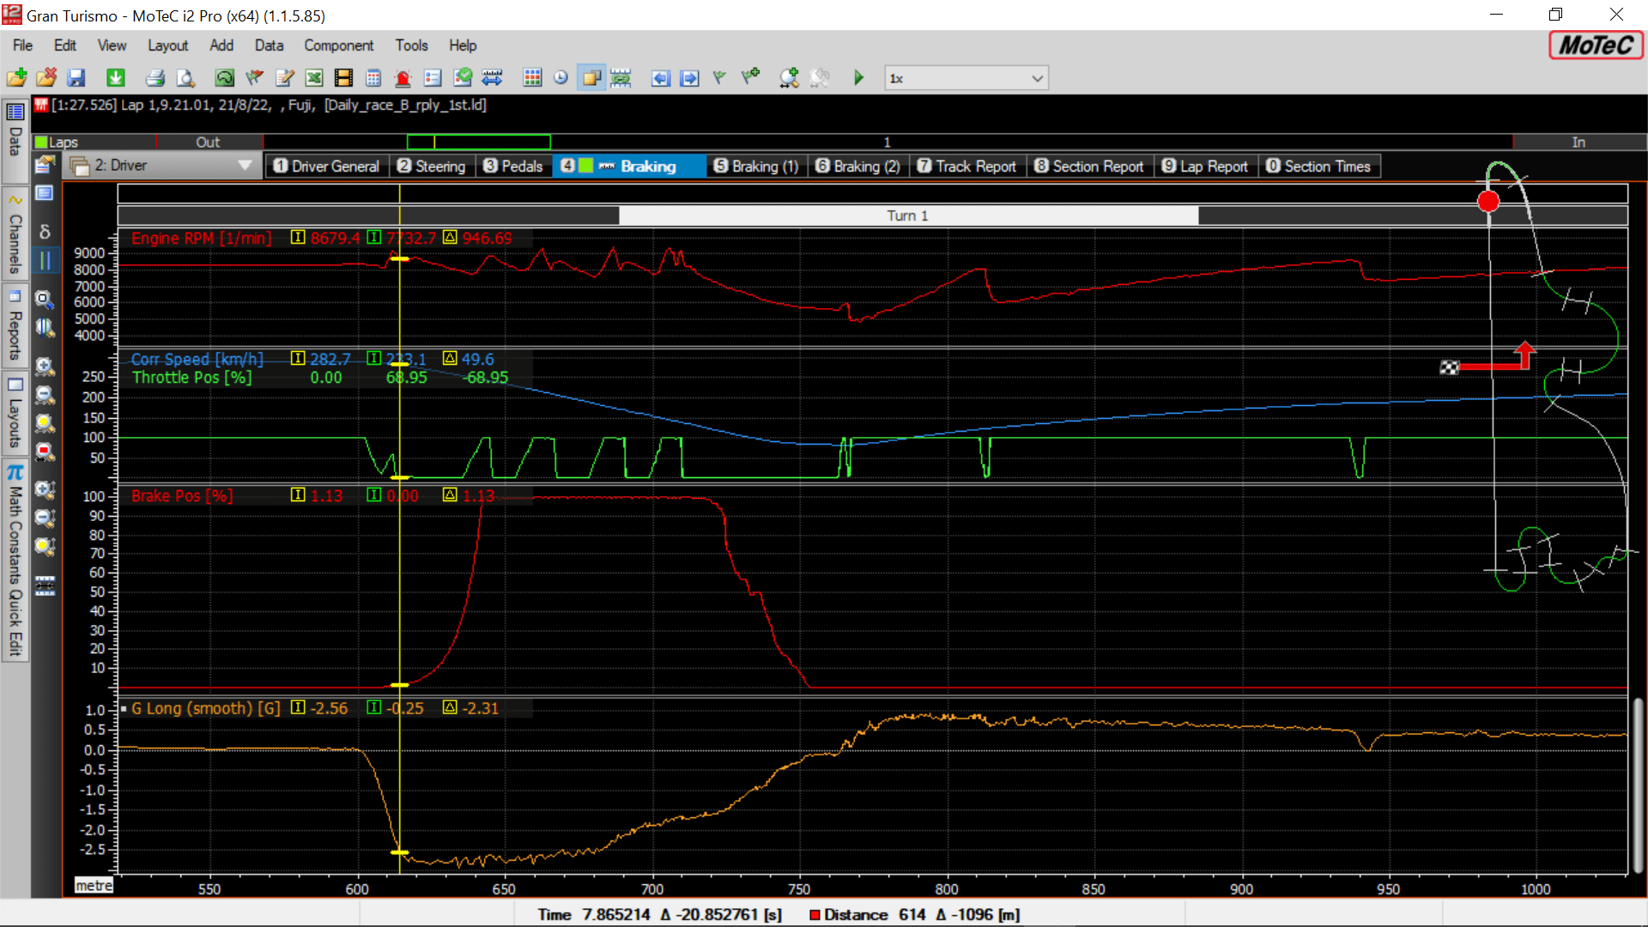Click the red alarm siren icon

403,78
